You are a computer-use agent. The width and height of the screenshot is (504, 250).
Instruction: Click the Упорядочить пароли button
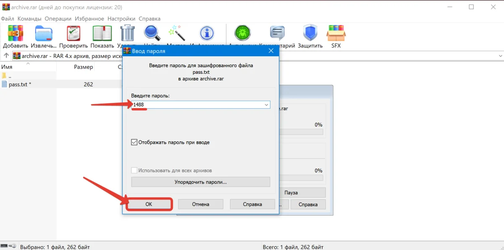[x=200, y=182]
